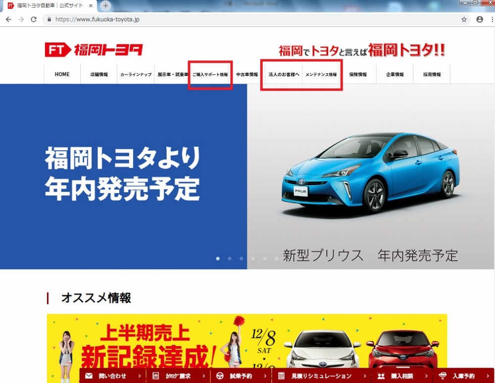
Task: Open the browser menu three-dot icon
Action: click(x=492, y=20)
